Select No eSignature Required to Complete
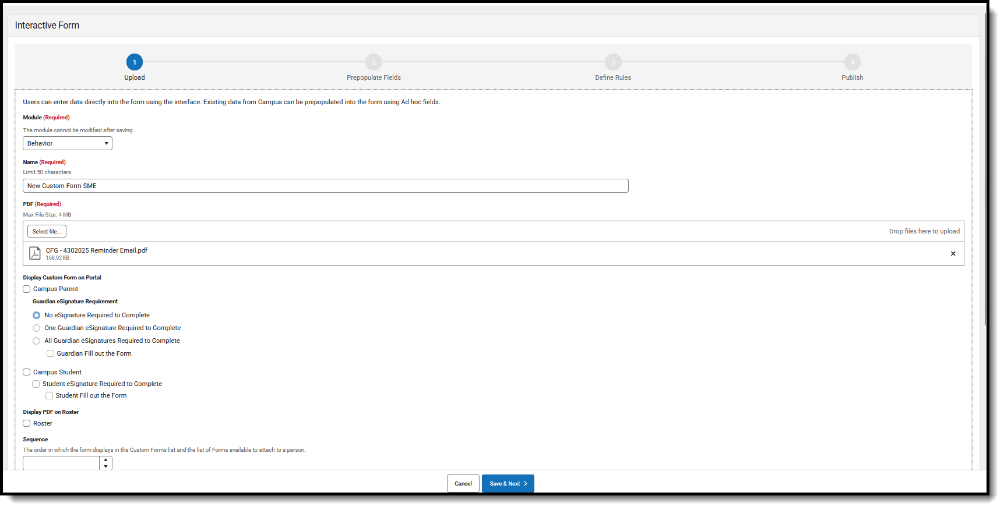Viewport: 1004px width, 510px height. 37,315
